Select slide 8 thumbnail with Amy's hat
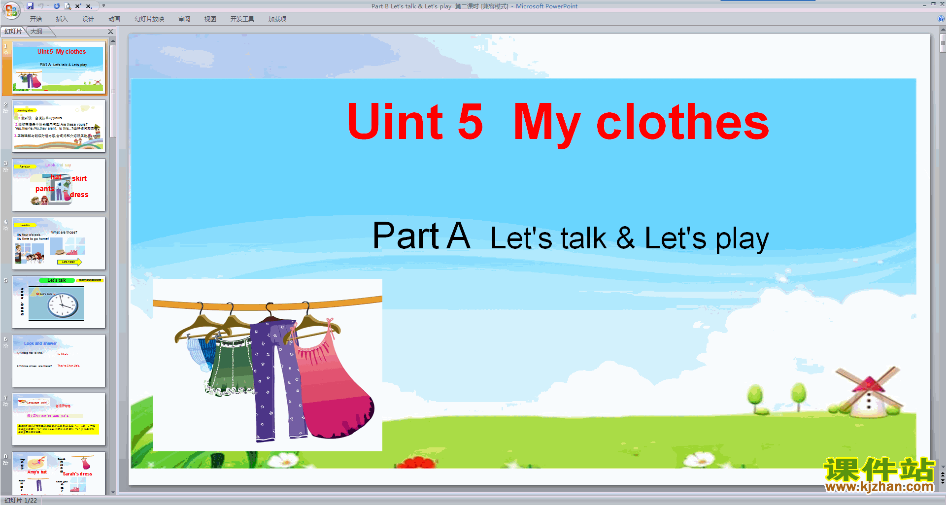Image resolution: width=946 pixels, height=505 pixels. pyautogui.click(x=59, y=473)
